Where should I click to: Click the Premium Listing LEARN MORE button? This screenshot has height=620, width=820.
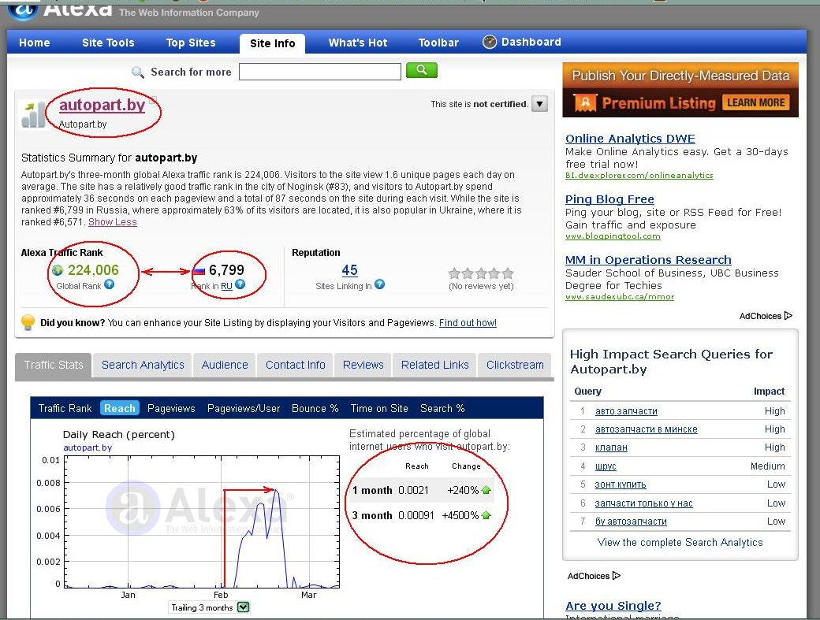(x=756, y=102)
